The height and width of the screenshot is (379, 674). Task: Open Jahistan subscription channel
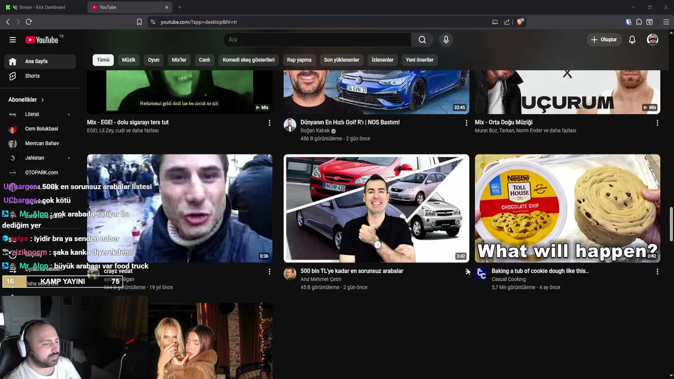40,158
